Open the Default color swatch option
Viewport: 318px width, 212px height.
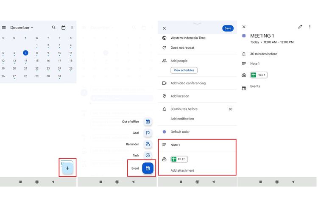coord(180,132)
